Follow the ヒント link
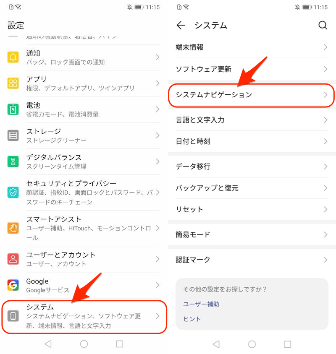The image size is (336, 354). 192,319
